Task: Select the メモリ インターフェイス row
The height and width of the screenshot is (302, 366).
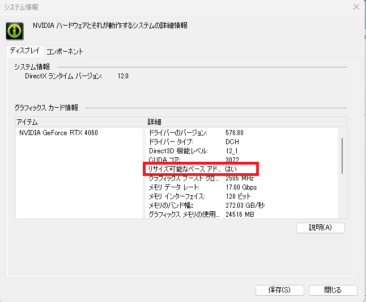Action: pyautogui.click(x=241, y=196)
